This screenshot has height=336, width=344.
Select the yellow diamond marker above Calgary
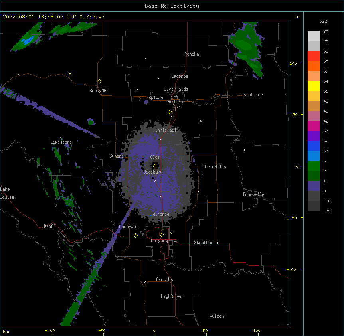[162, 235]
